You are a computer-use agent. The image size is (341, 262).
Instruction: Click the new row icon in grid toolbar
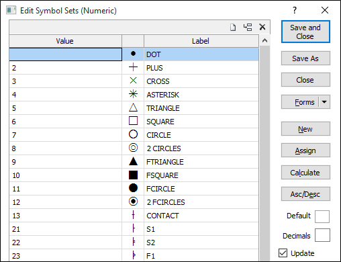click(x=233, y=28)
